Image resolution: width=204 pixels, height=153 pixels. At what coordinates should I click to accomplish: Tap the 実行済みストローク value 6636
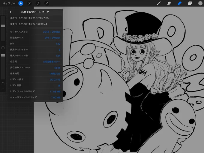pyautogui.click(x=57, y=68)
